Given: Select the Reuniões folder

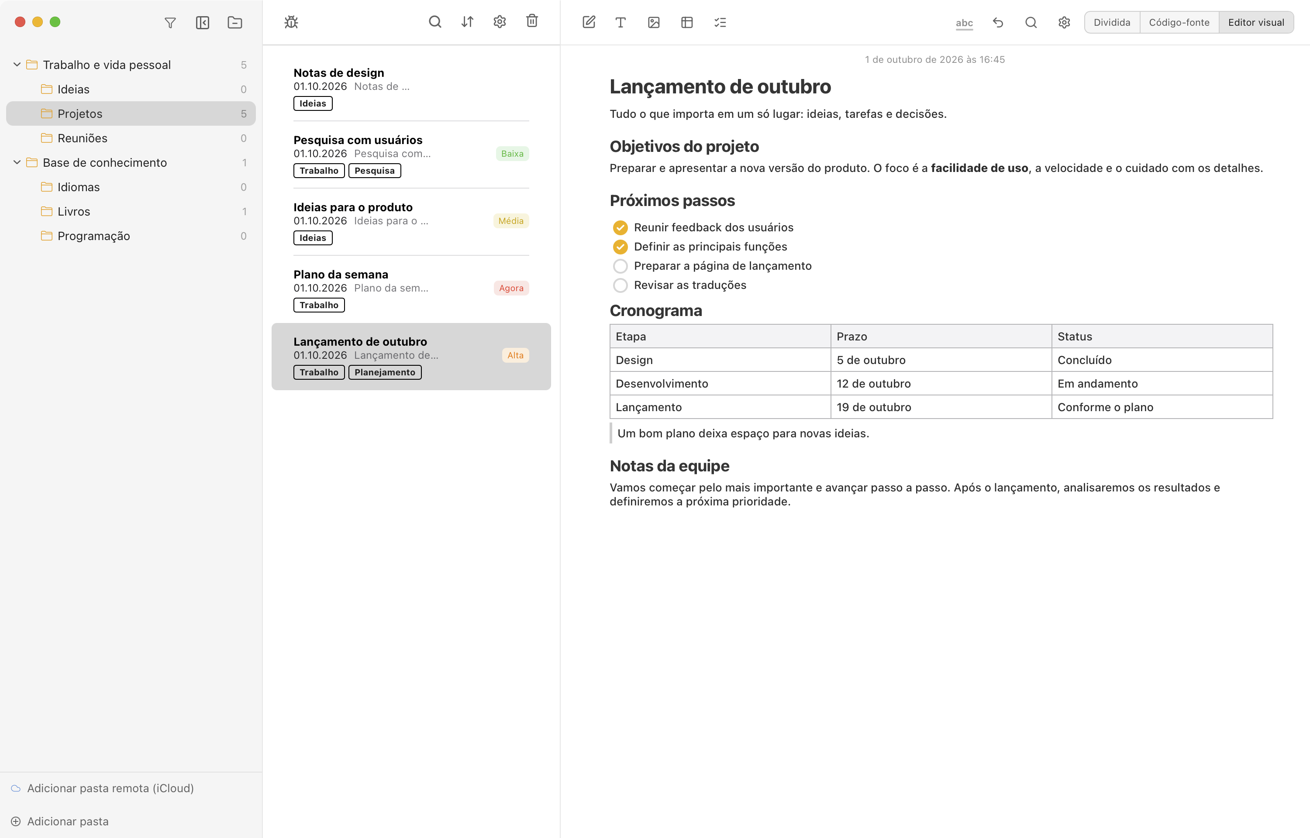Looking at the screenshot, I should pyautogui.click(x=131, y=138).
